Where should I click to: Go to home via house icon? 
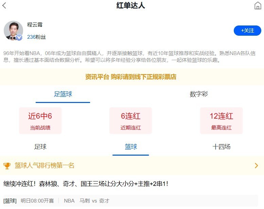pyautogui.click(x=258, y=6)
